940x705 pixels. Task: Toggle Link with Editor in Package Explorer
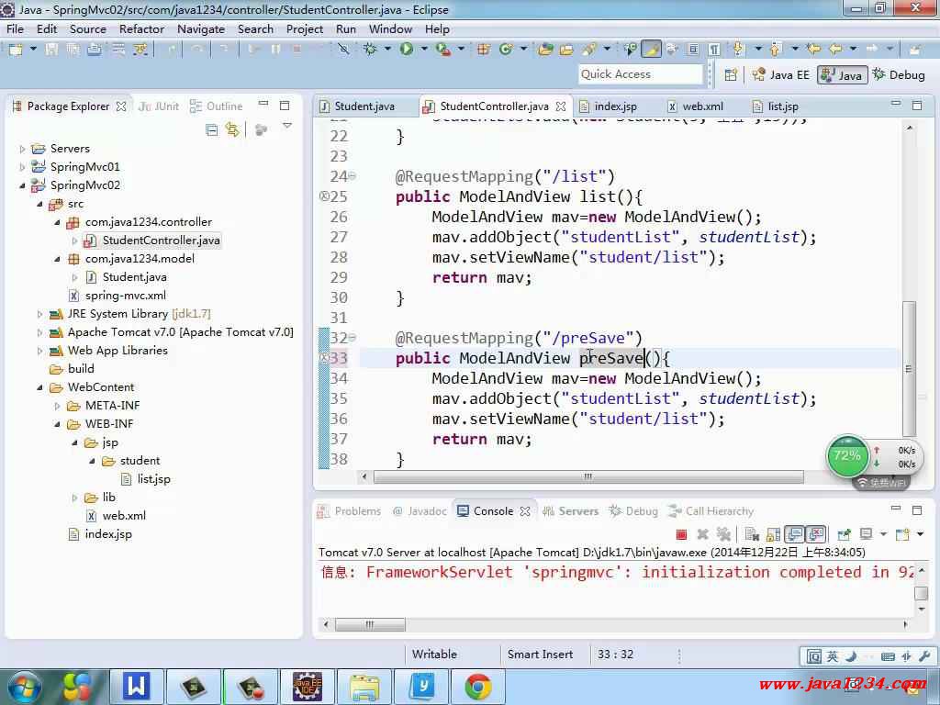coord(232,129)
